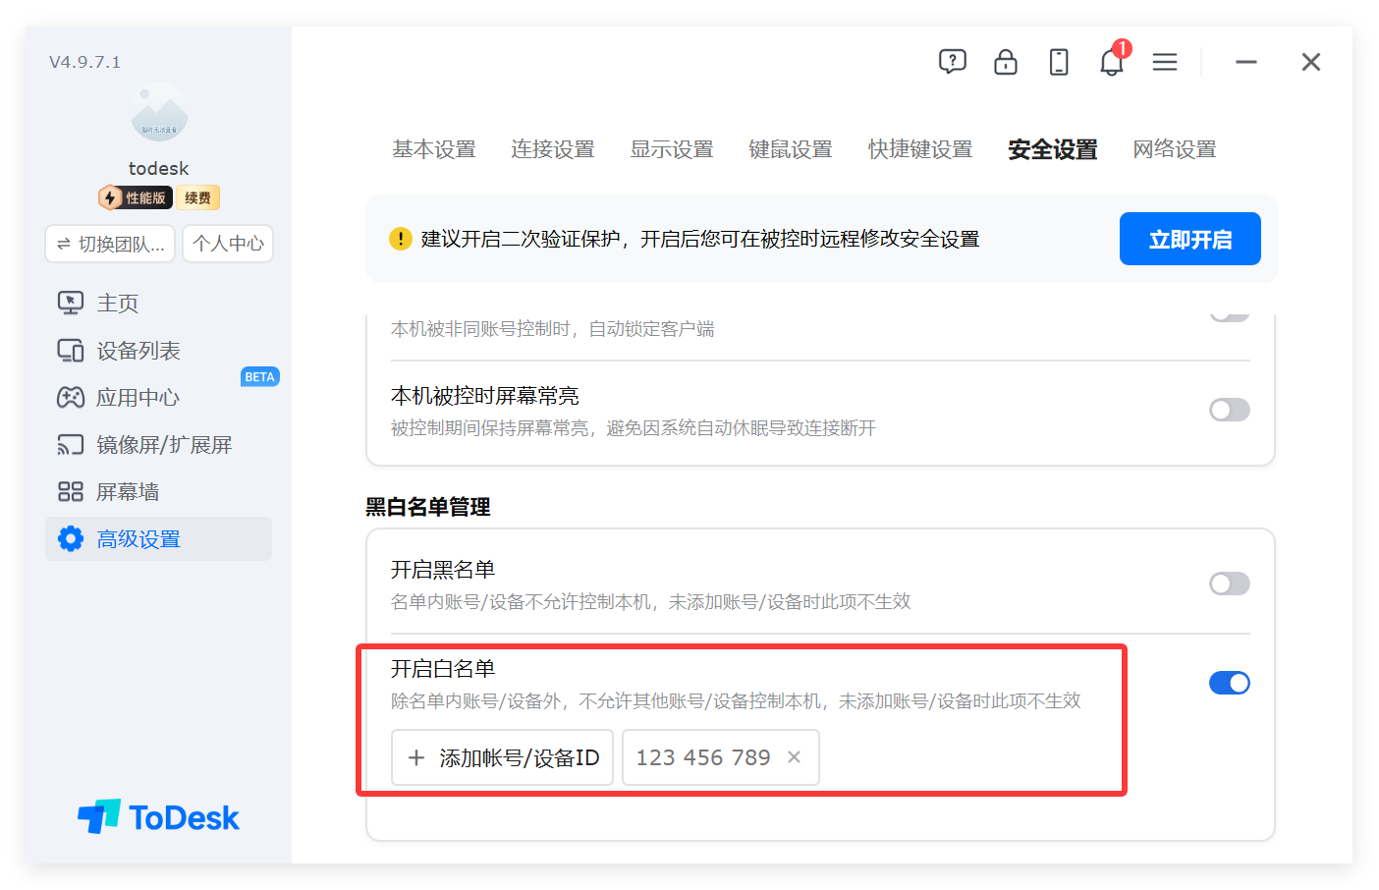Open 设备列表 in sidebar
The image size is (1379, 890).
(x=119, y=351)
